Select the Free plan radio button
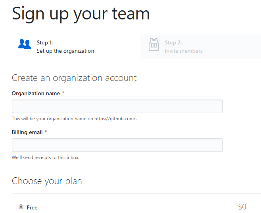 click(x=21, y=207)
